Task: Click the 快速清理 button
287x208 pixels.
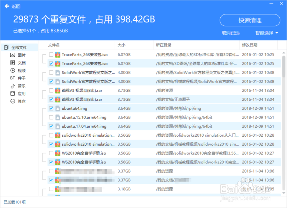Action: tap(250, 20)
